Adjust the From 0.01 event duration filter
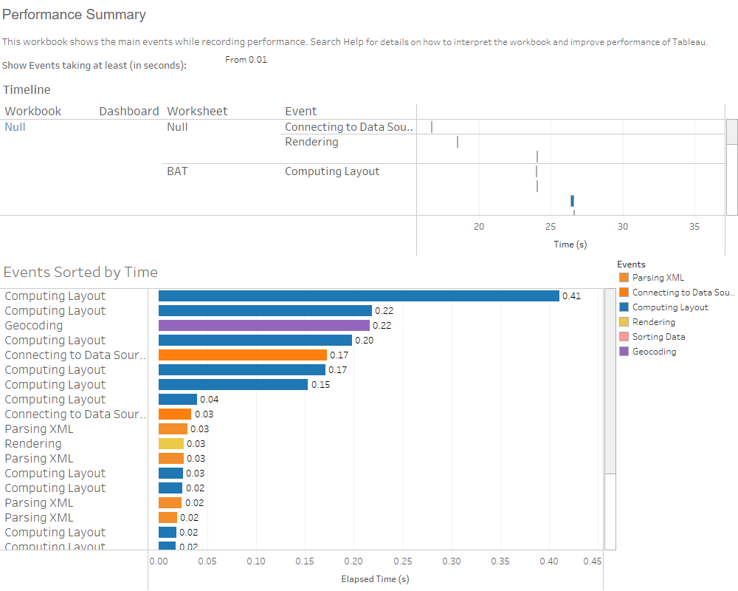Viewport: 738px width, 591px height. [246, 60]
